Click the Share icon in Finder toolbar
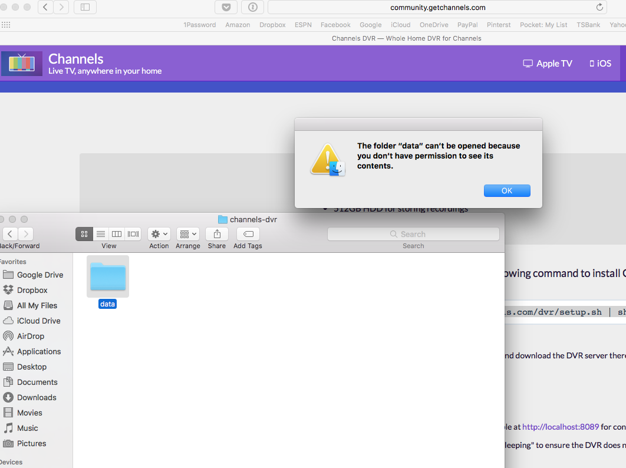626x468 pixels. coord(217,234)
